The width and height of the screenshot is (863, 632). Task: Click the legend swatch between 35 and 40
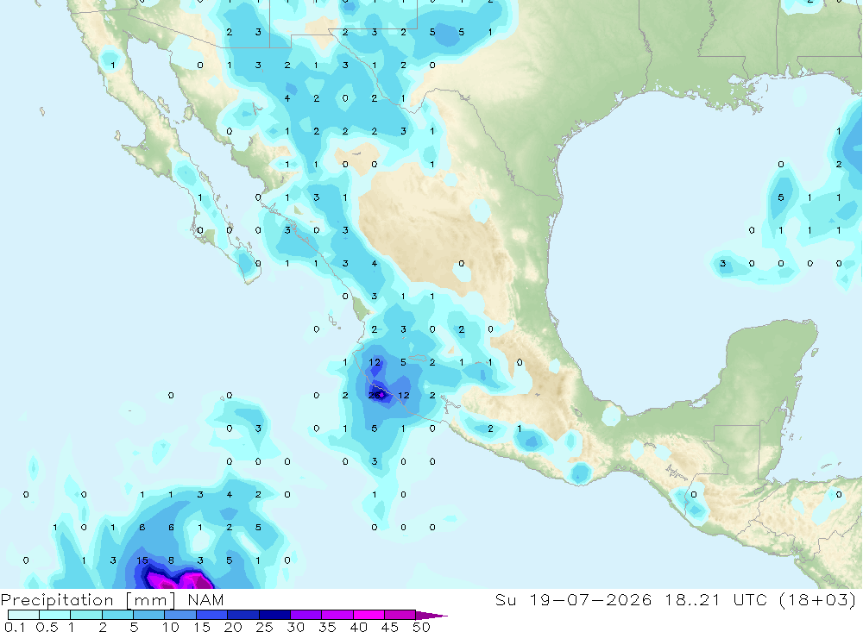pyautogui.click(x=337, y=615)
